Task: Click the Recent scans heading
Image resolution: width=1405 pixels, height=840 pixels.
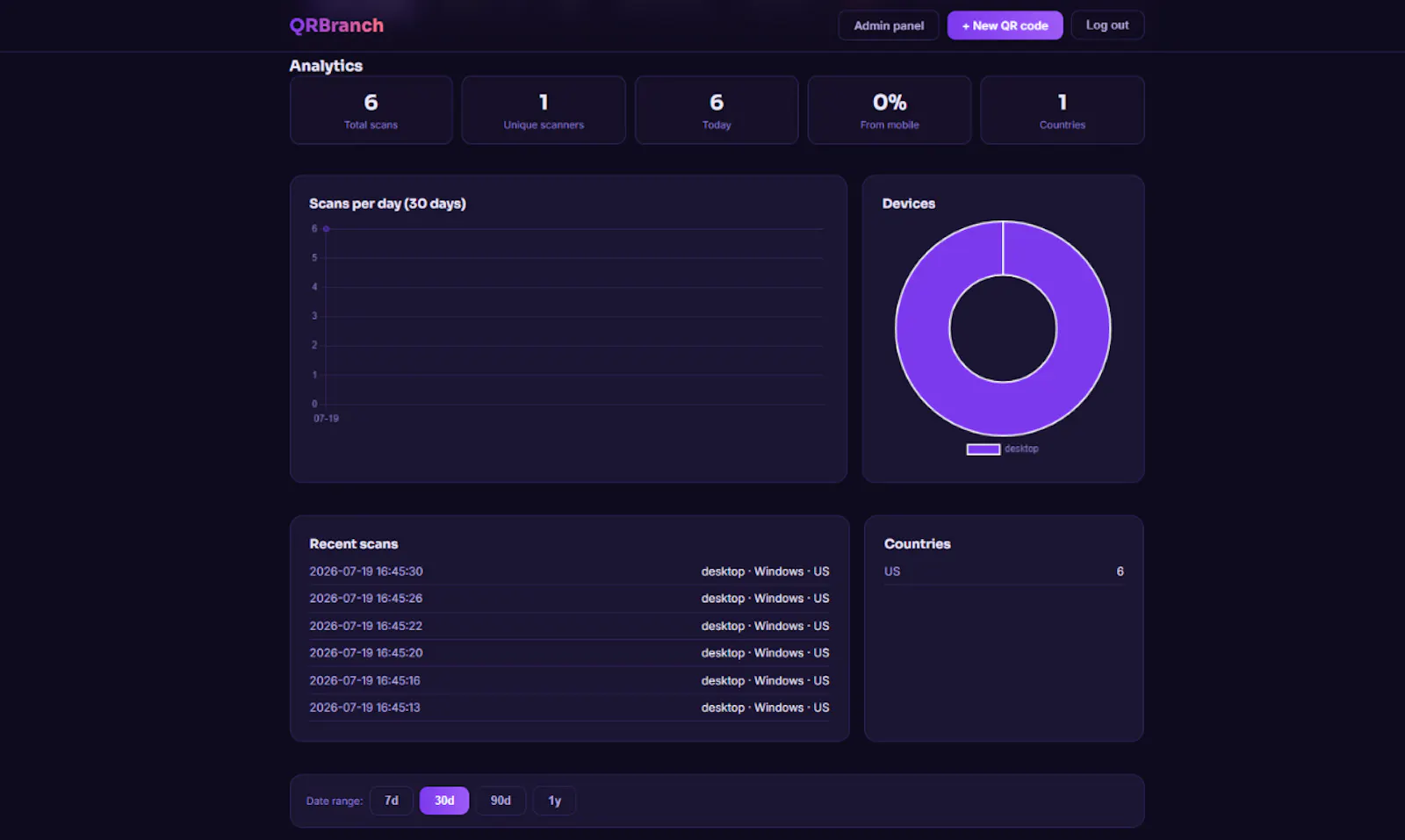Action: point(354,544)
